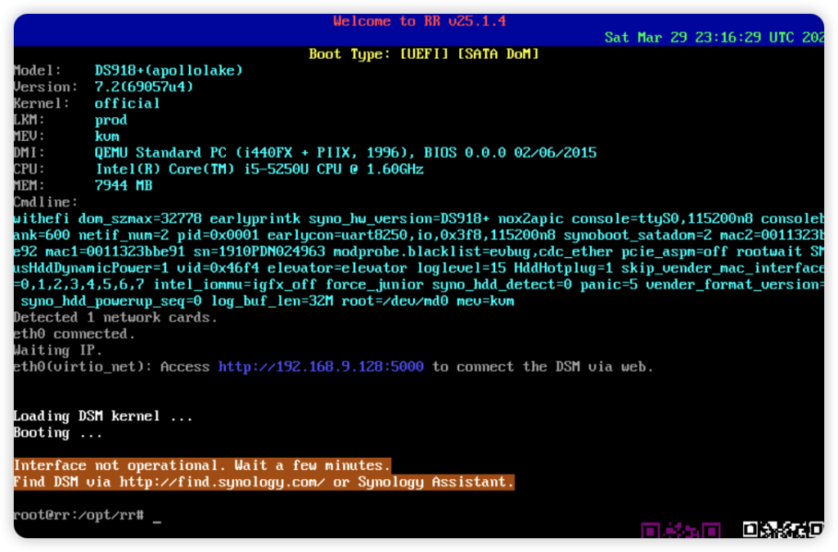Select the memory value '7944 MB'
838x552 pixels.
point(124,186)
